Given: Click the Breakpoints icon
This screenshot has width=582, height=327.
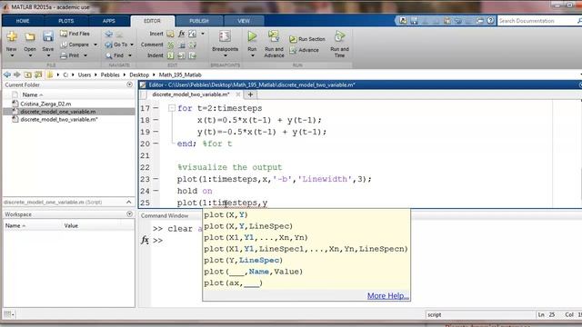Looking at the screenshot, I should pyautogui.click(x=225, y=36).
